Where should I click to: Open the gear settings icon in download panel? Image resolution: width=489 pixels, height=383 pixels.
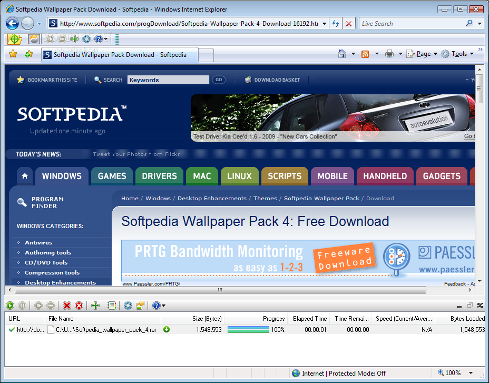pos(128,306)
